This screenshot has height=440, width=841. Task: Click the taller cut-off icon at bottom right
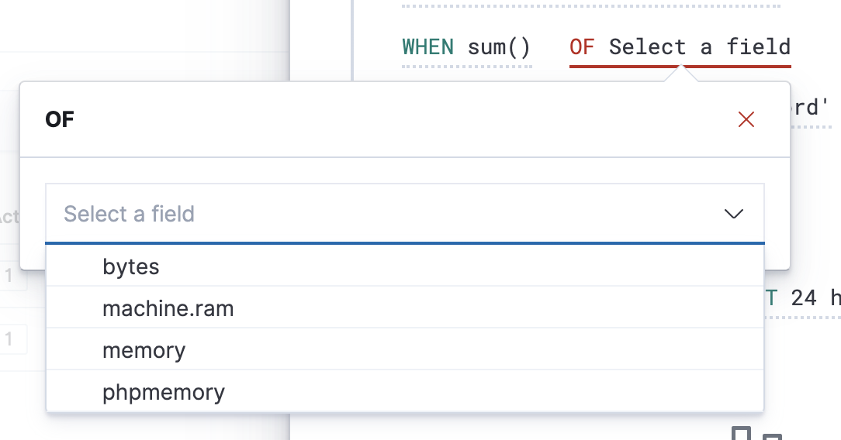click(742, 434)
